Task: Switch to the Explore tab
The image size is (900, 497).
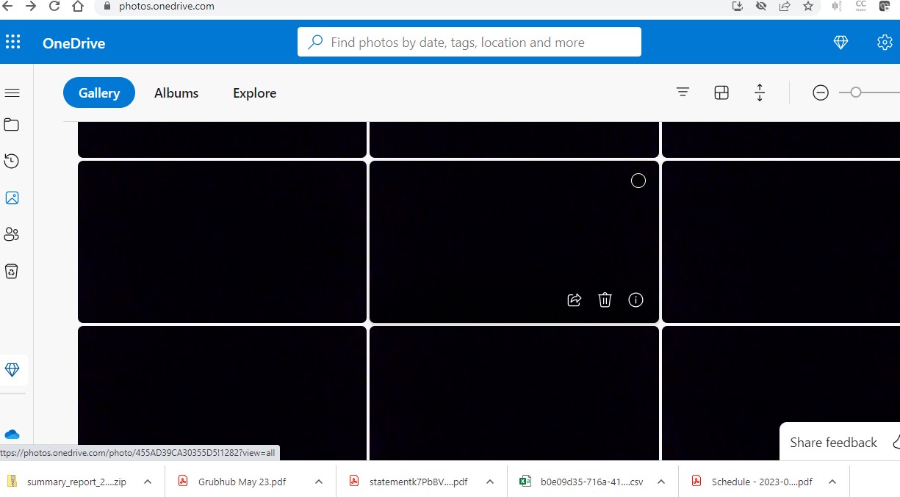Action: (x=254, y=92)
